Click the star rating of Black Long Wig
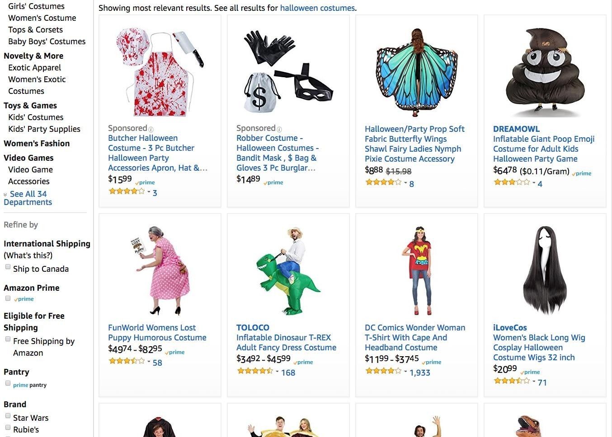The width and height of the screenshot is (612, 437). coord(511,381)
